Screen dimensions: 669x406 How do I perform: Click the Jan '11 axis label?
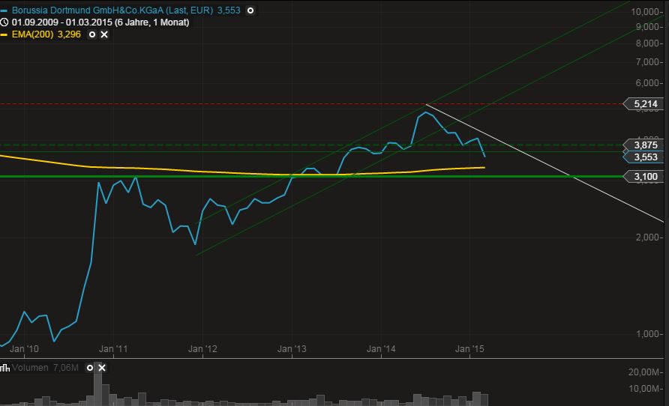coord(113,349)
